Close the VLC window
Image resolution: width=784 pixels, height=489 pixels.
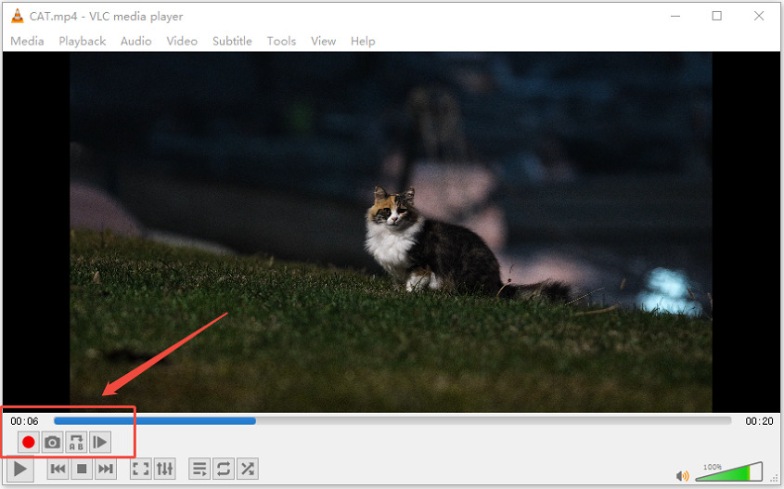tap(759, 16)
